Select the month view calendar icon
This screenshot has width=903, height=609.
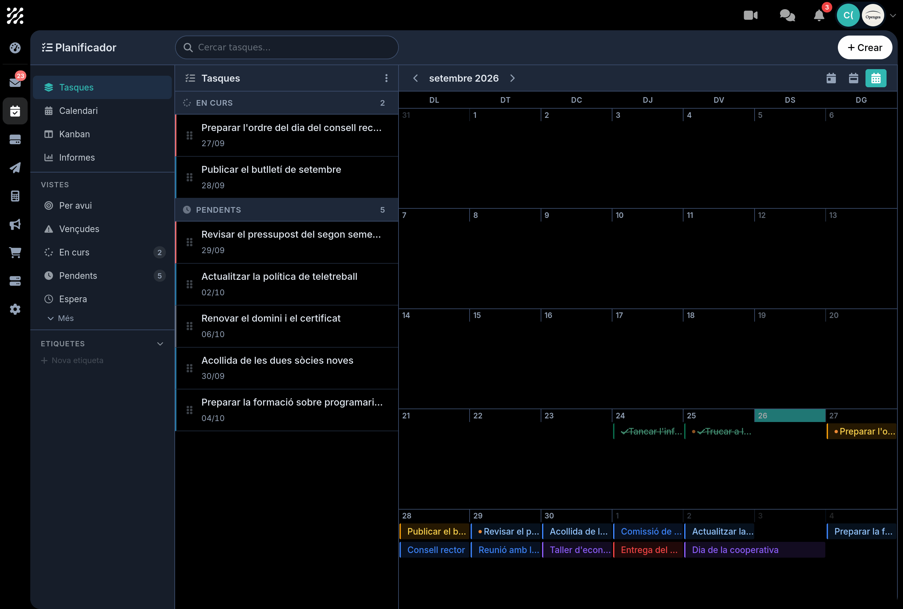pyautogui.click(x=876, y=78)
